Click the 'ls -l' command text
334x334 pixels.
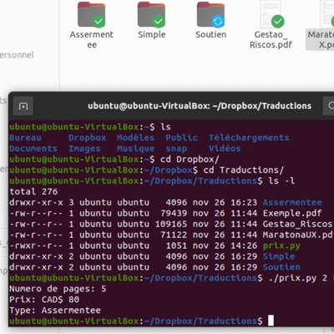point(281,181)
